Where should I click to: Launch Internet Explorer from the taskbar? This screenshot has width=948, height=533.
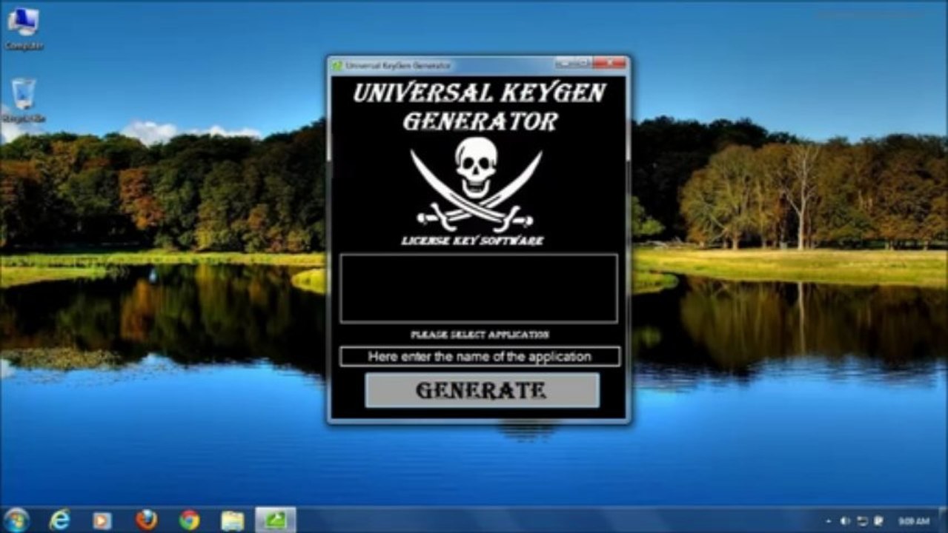tap(59, 520)
